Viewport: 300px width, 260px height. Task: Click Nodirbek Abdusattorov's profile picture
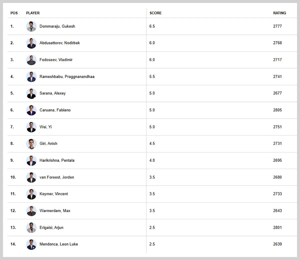click(x=31, y=43)
